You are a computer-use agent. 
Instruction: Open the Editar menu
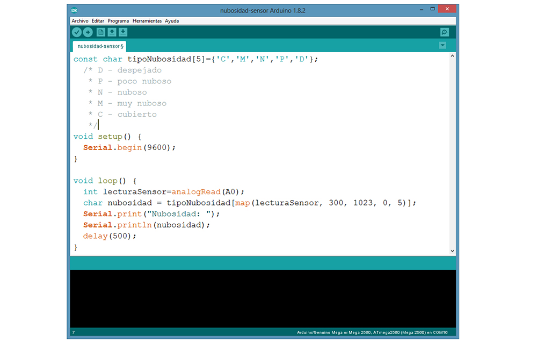[98, 21]
